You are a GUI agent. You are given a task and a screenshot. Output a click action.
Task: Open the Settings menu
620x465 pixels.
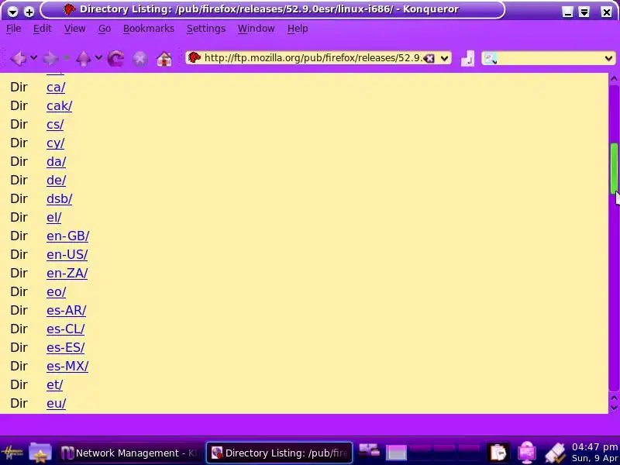click(206, 29)
